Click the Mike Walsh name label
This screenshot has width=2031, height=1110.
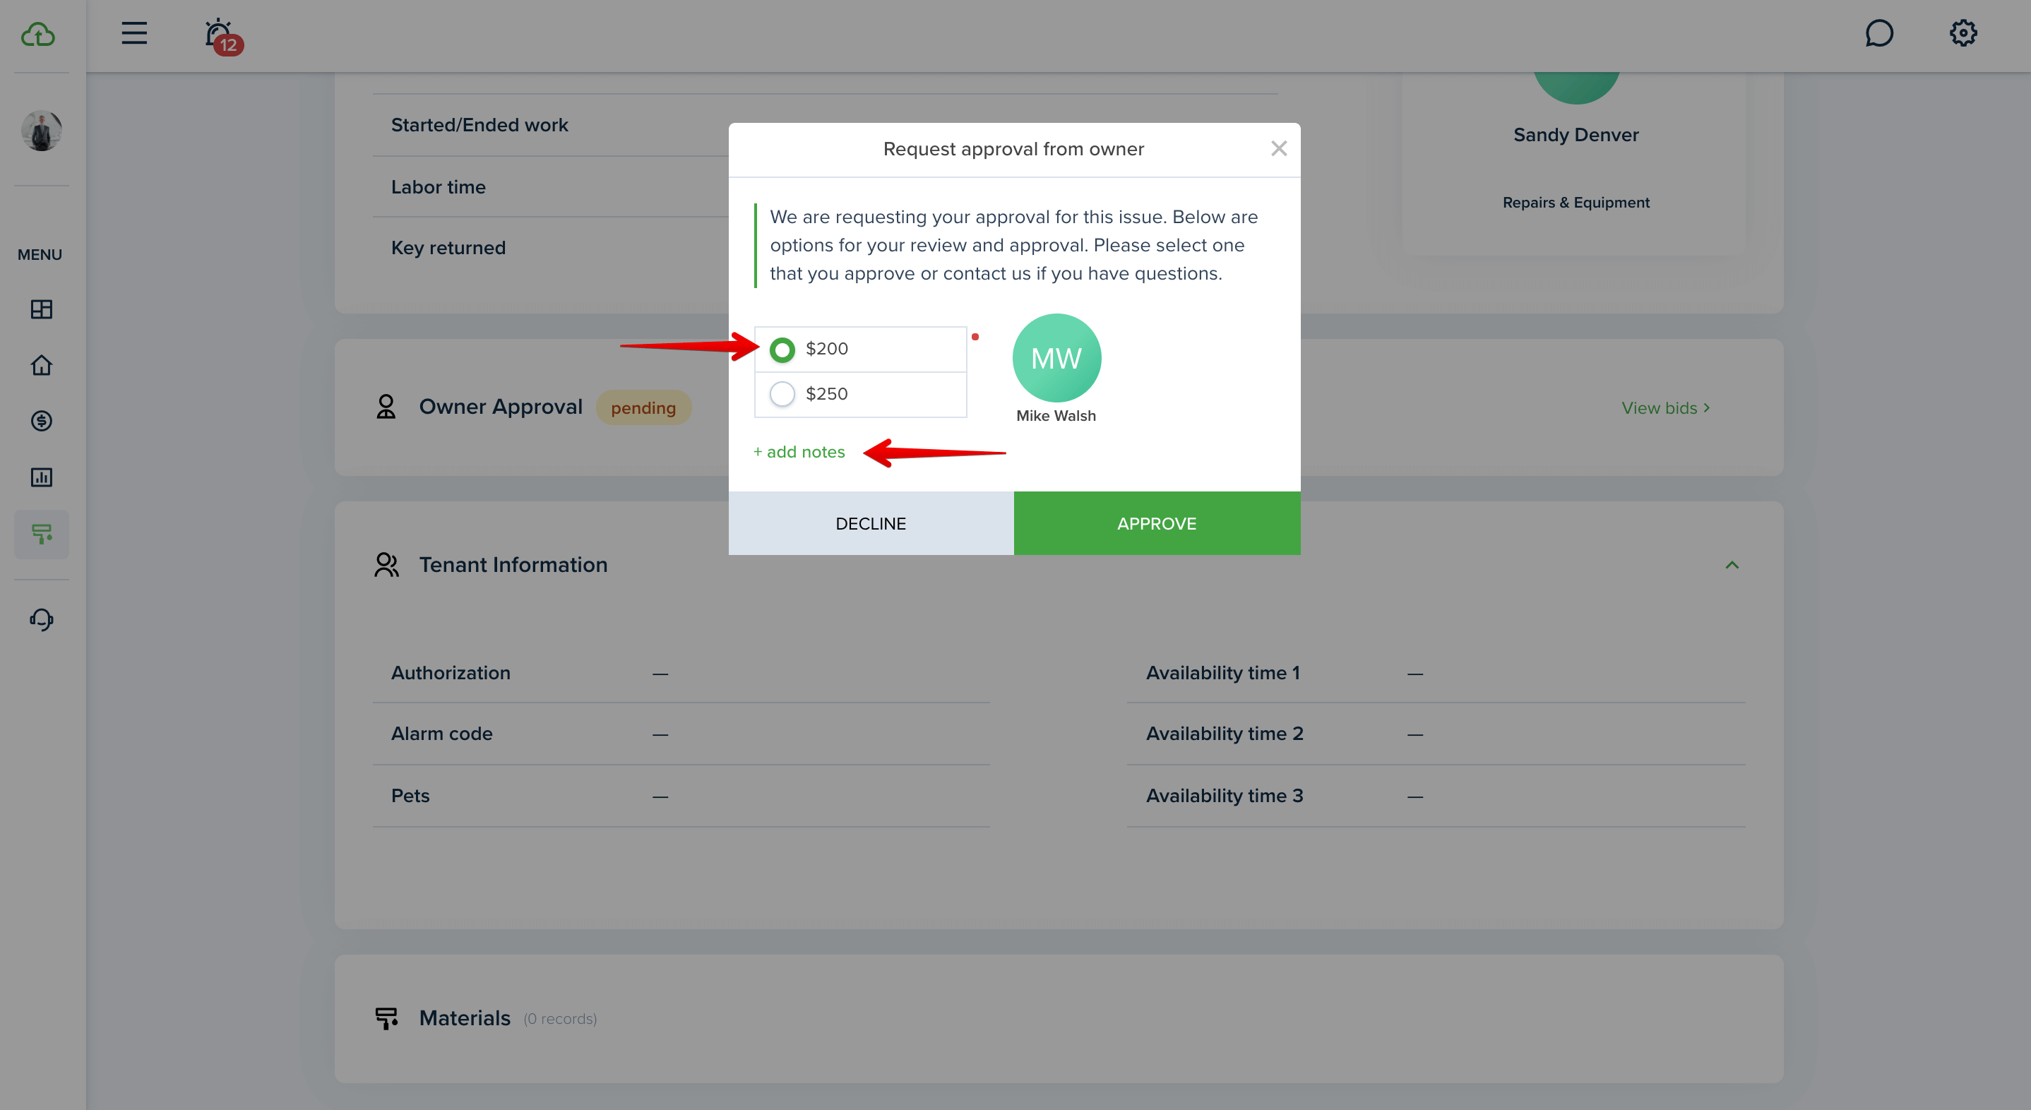tap(1056, 415)
